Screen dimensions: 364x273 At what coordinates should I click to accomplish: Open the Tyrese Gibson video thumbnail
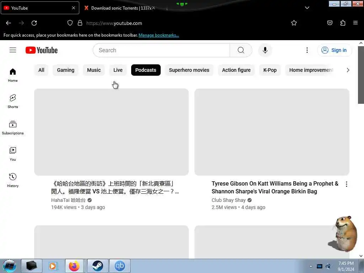pos(272,132)
